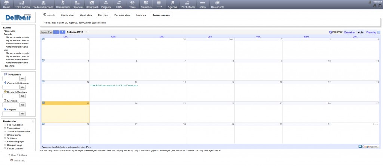Open the 21:00 Réunion mensuel event
The image size is (383, 166).
pyautogui.click(x=114, y=85)
